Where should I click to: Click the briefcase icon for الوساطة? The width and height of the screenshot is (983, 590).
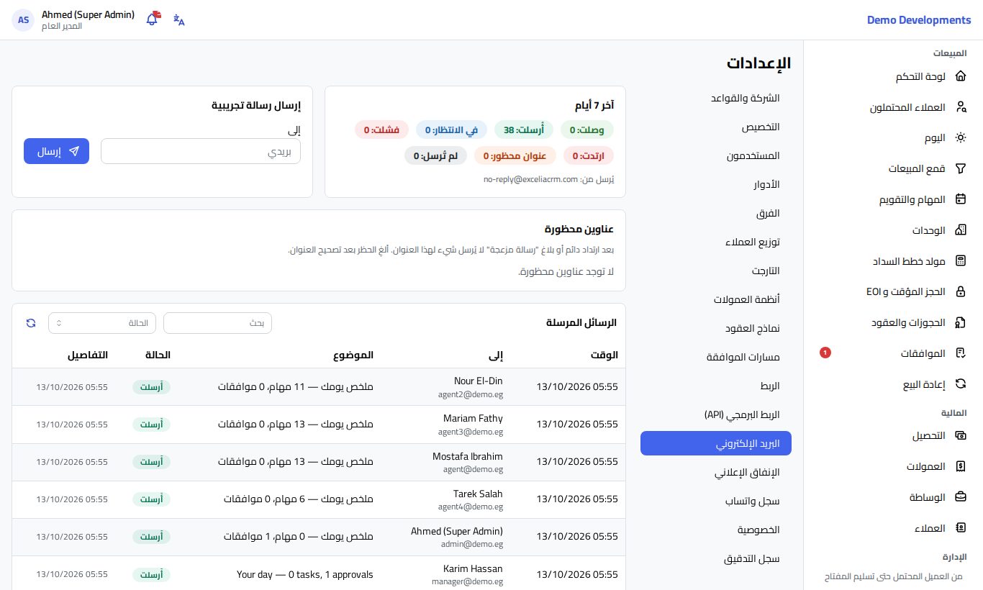tap(960, 497)
